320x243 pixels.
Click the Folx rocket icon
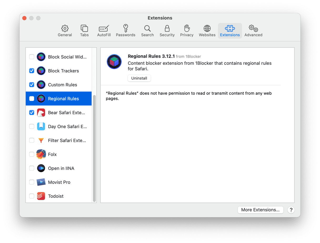click(41, 155)
